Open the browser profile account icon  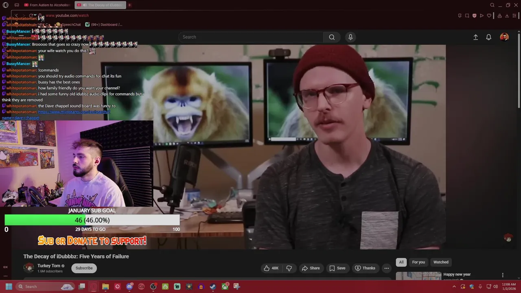pyautogui.click(x=499, y=15)
